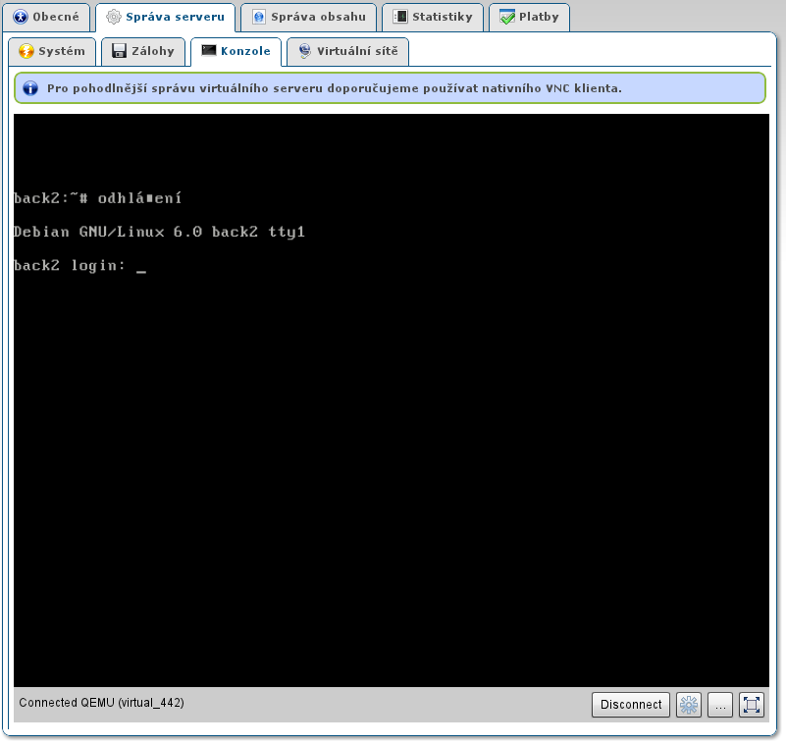This screenshot has height=745, width=786.
Task: Click 'Debian GNU/Linux 6.0 back2 tty1' line
Action: (x=159, y=232)
